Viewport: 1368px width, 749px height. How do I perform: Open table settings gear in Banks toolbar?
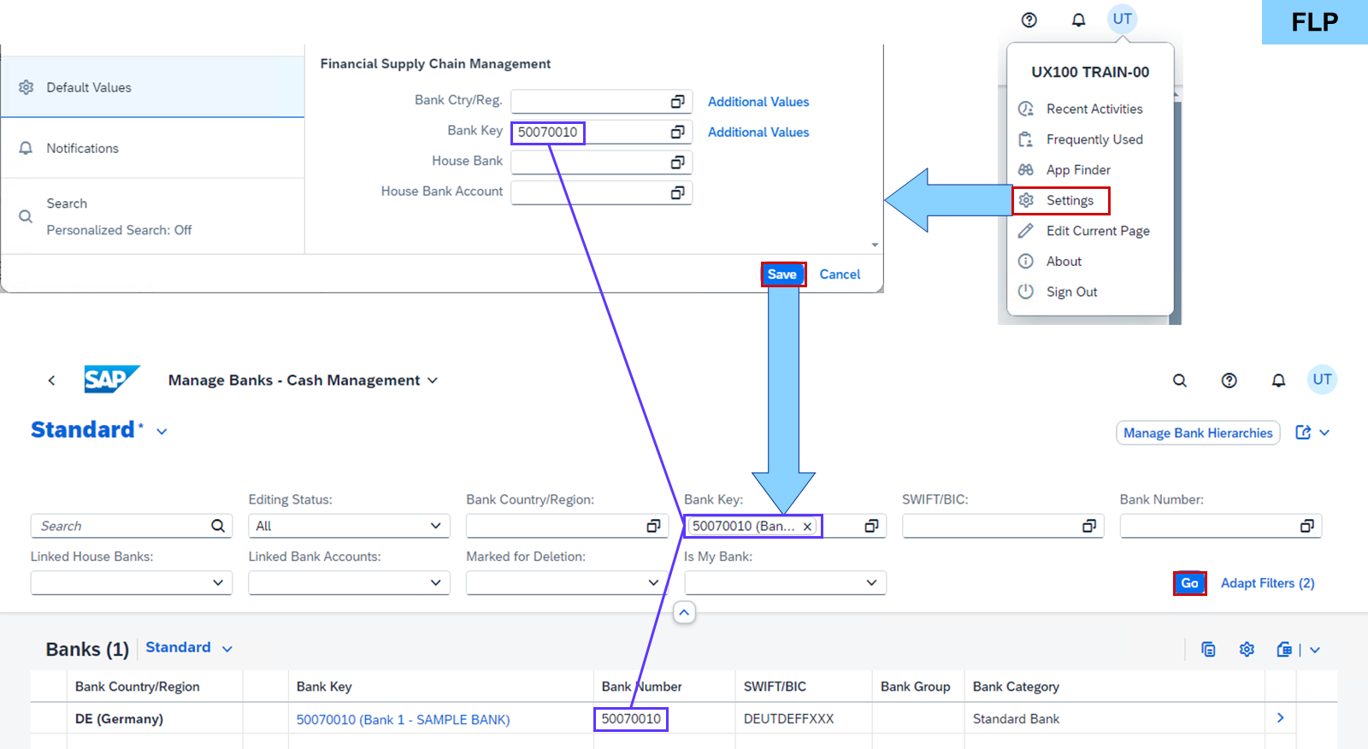(x=1247, y=650)
